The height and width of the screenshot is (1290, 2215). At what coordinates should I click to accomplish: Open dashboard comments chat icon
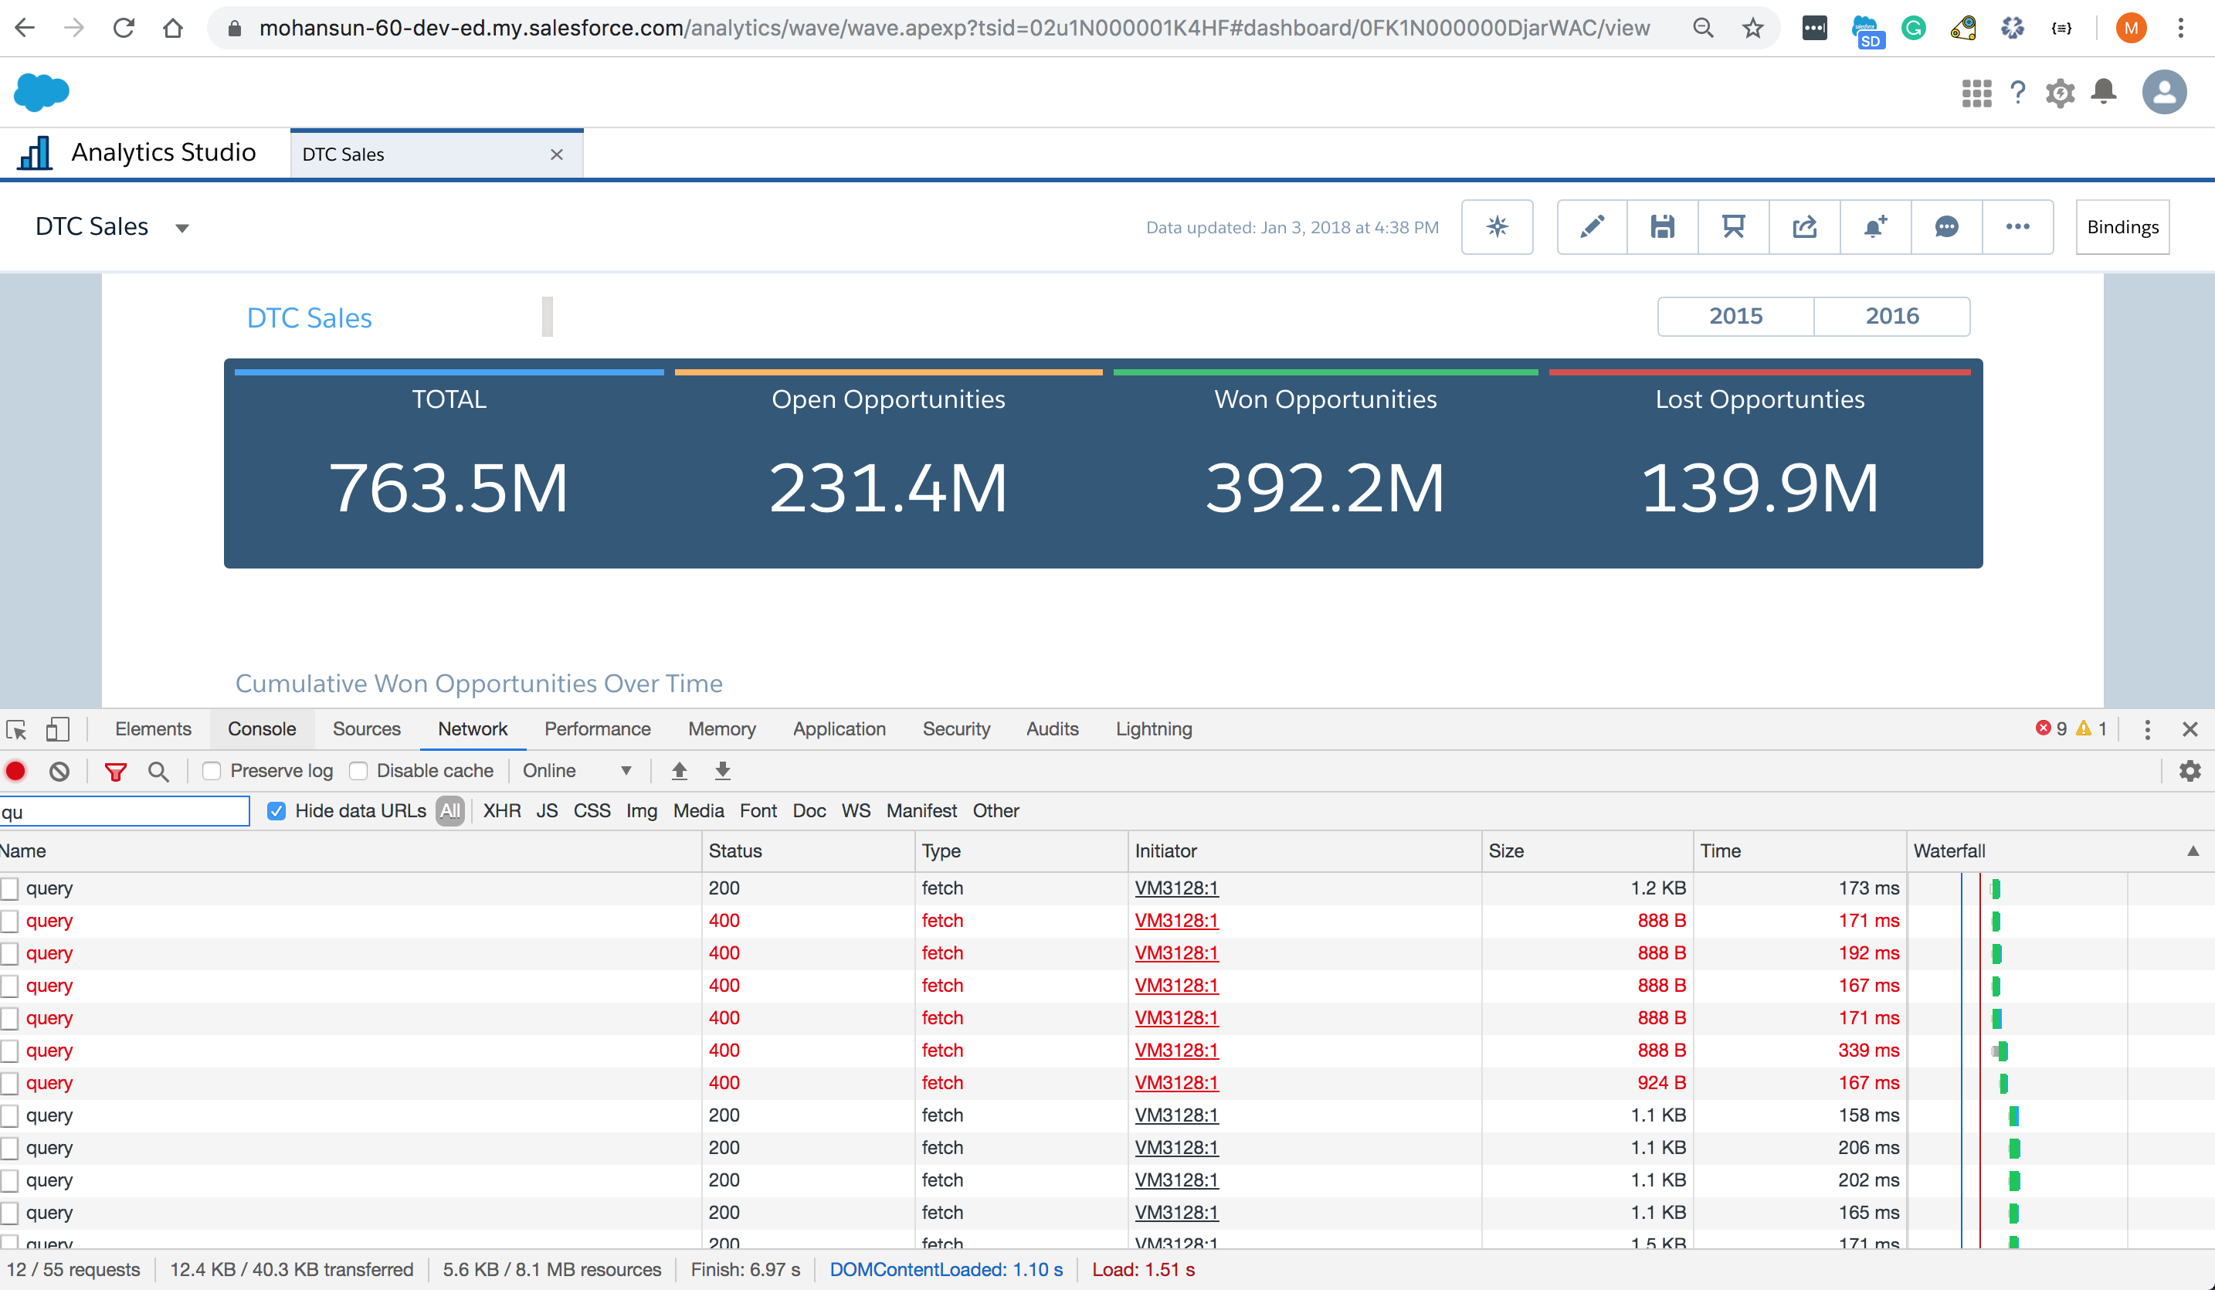pos(1947,227)
